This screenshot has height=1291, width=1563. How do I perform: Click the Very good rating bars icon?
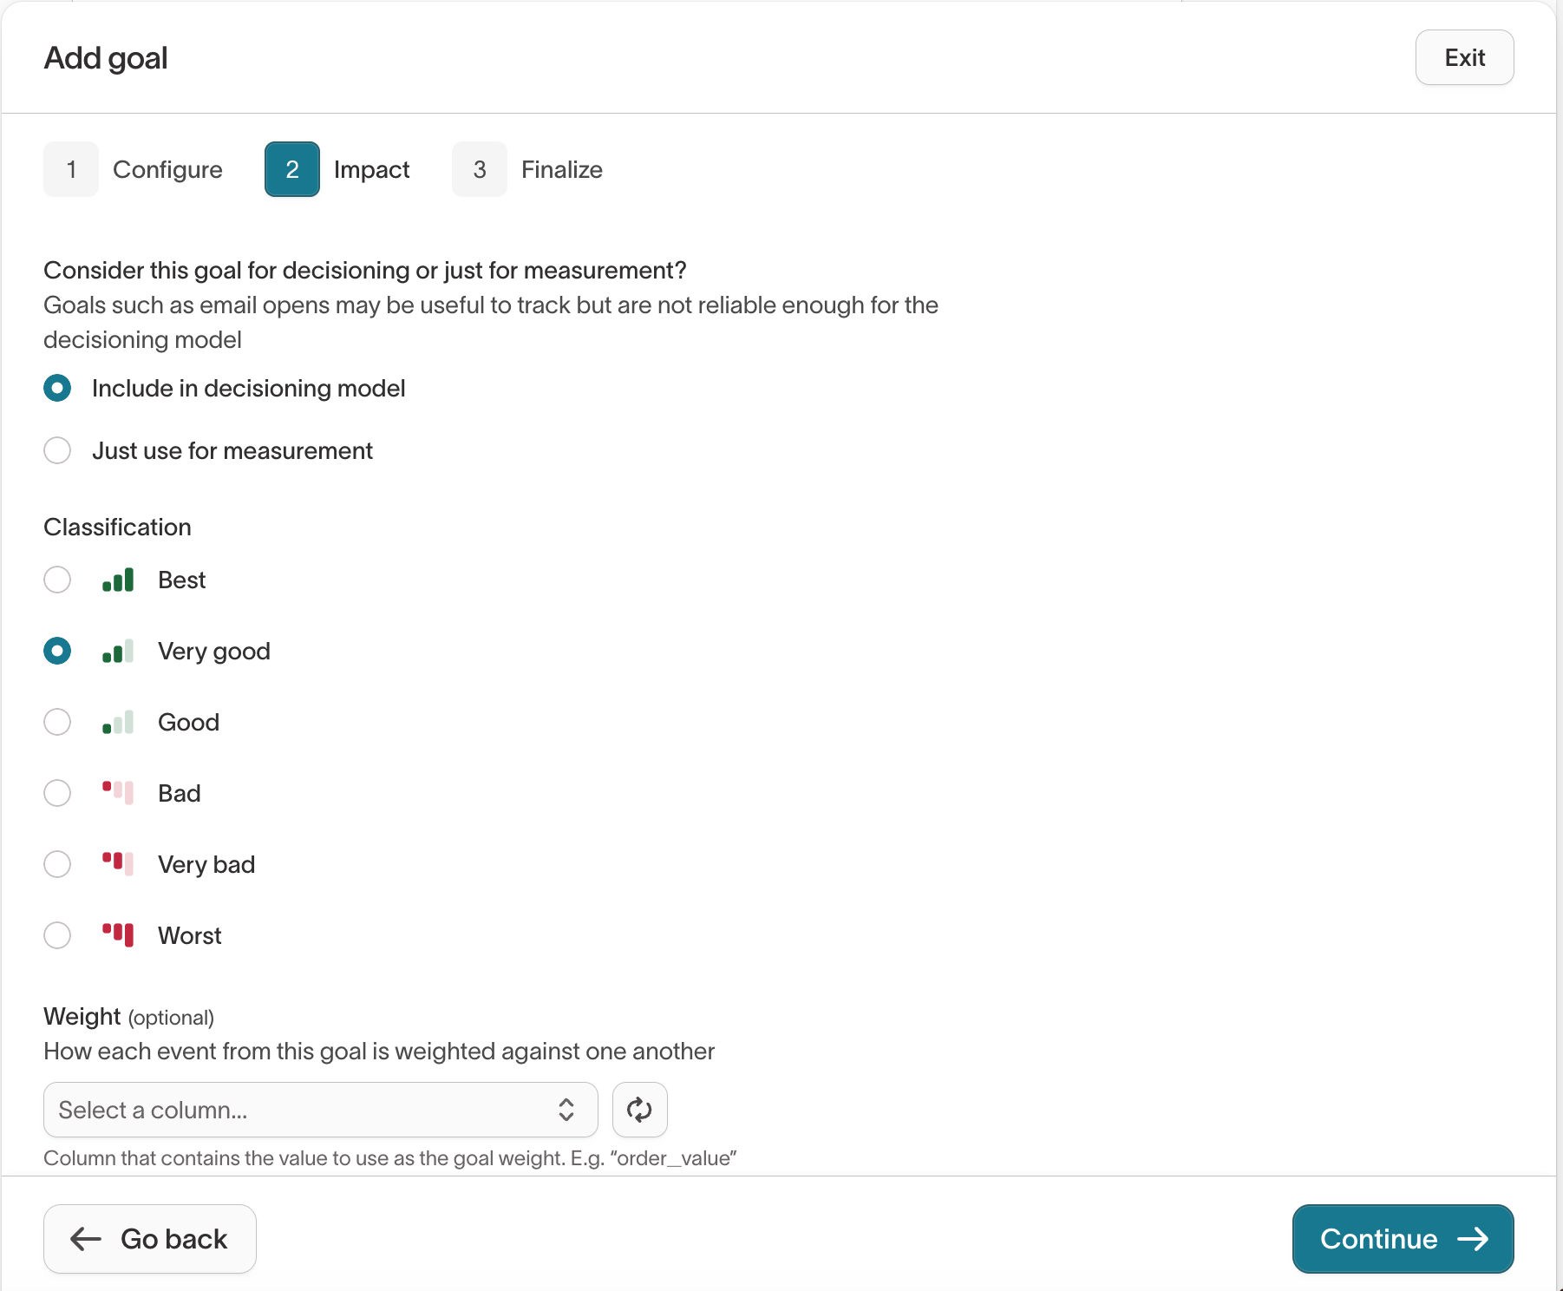pyautogui.click(x=117, y=651)
